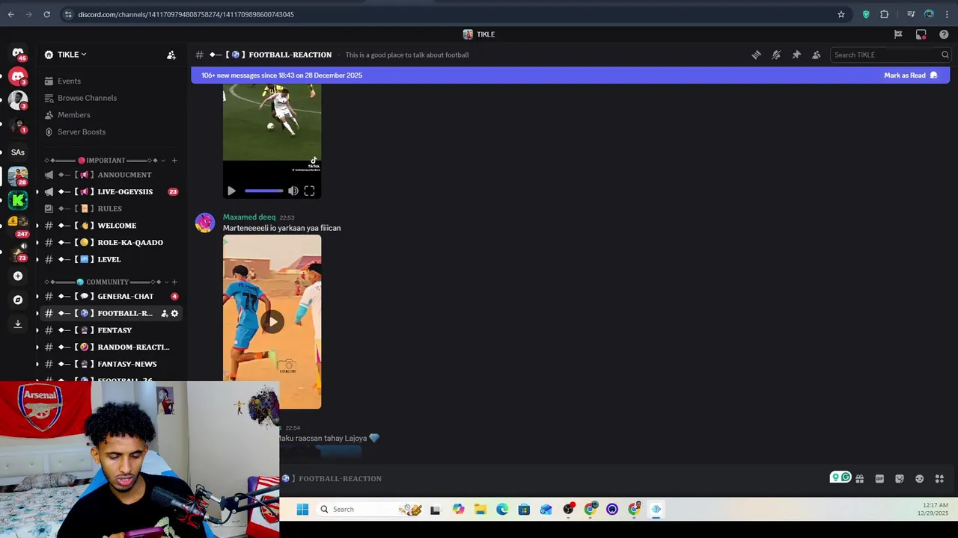Open the RULES channel
The height and width of the screenshot is (538, 958).
click(x=111, y=208)
